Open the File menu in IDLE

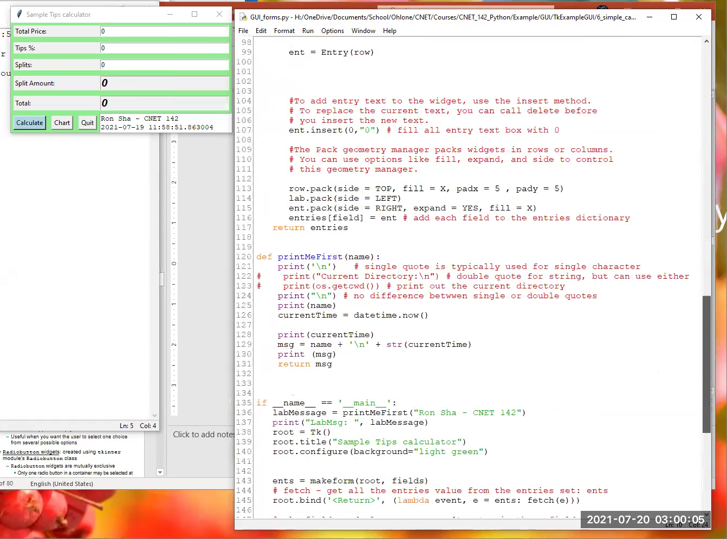[x=243, y=31]
